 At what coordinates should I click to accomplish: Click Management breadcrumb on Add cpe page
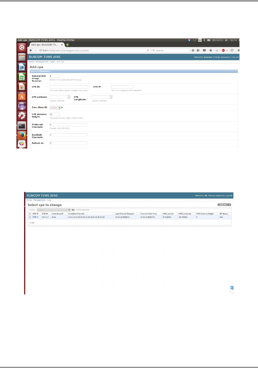[42, 62]
